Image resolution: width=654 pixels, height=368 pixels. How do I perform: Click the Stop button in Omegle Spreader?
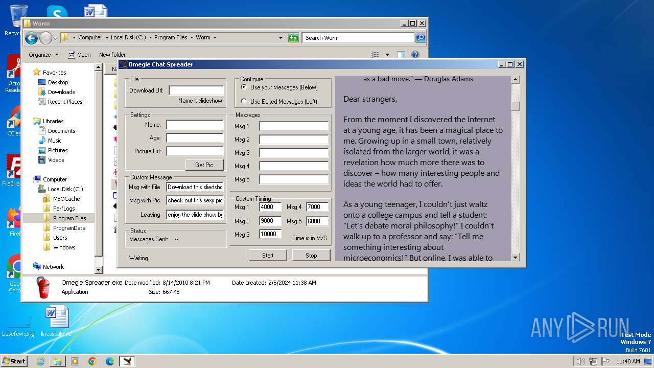click(x=311, y=255)
